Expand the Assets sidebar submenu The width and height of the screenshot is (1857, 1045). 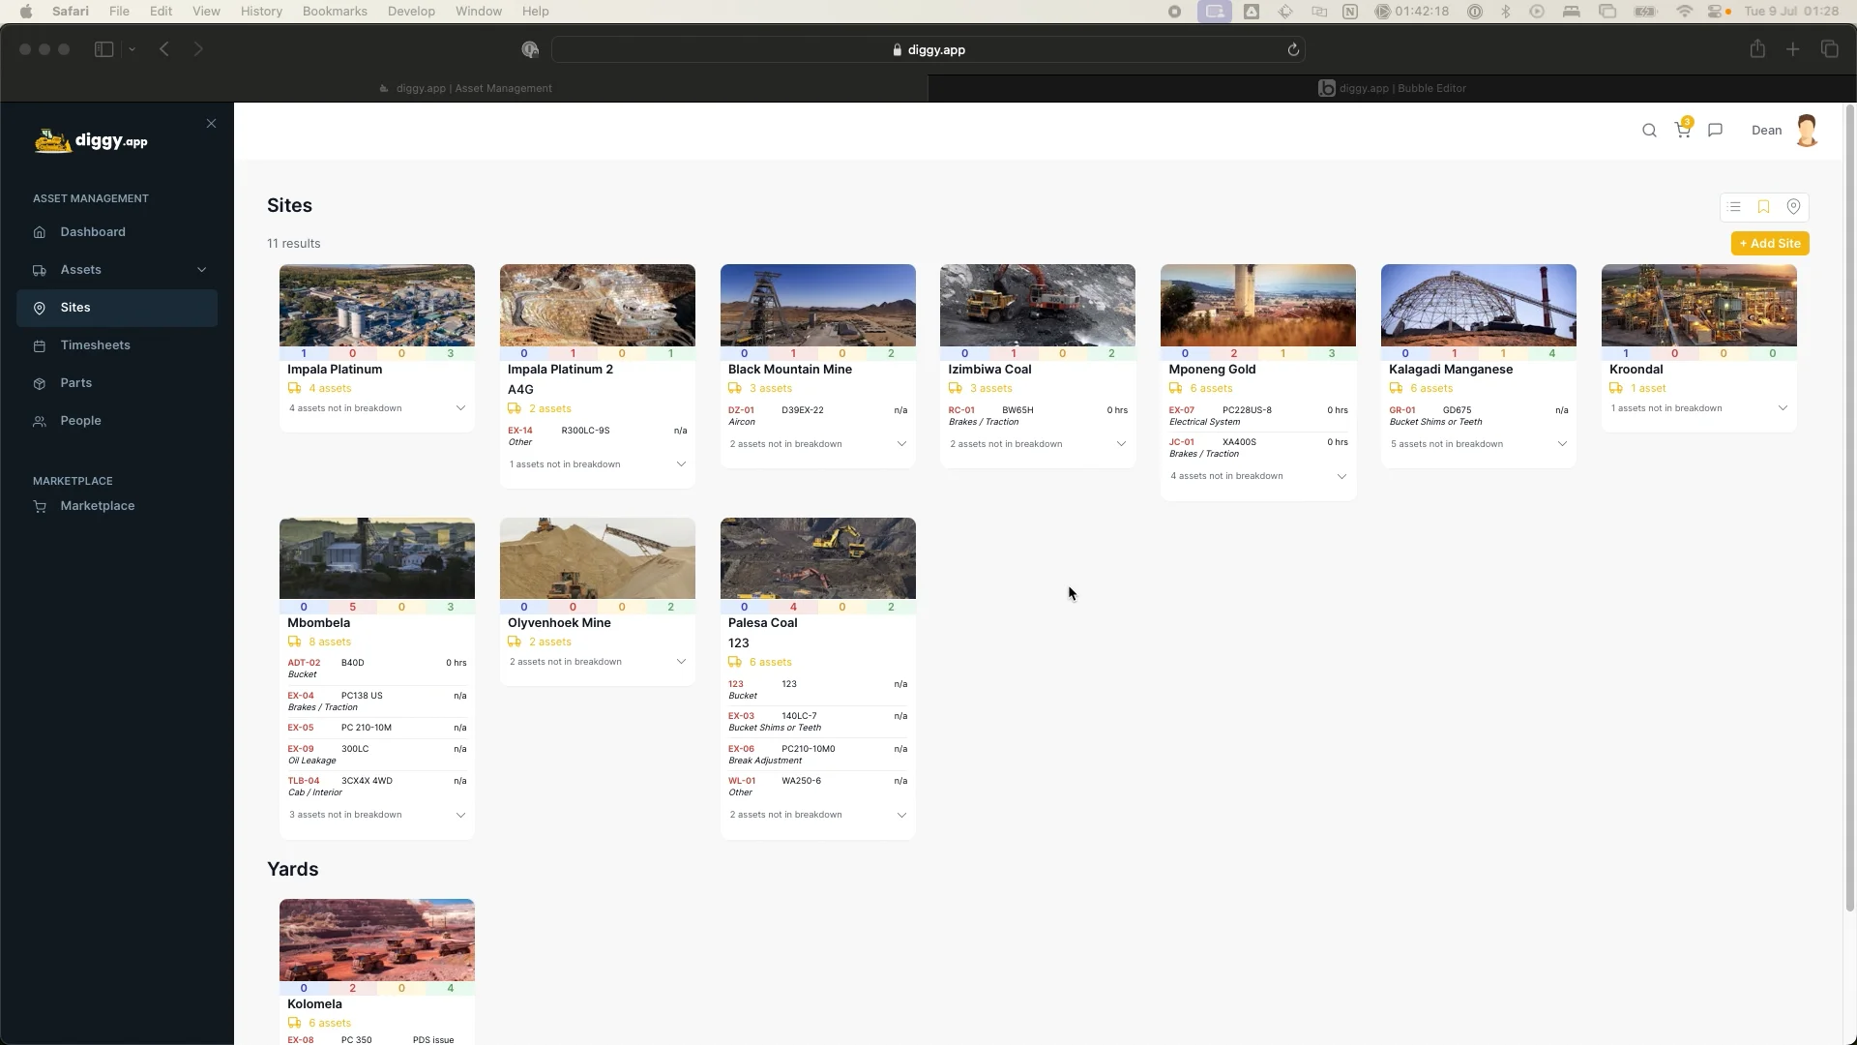201,270
